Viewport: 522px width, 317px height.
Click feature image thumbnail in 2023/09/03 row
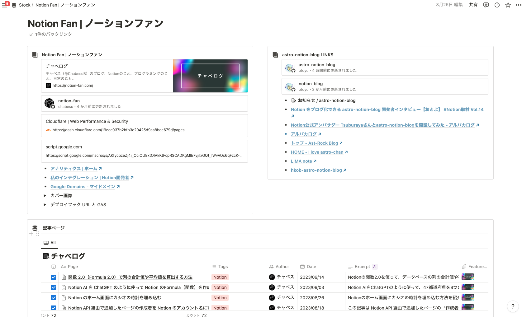[467, 287]
